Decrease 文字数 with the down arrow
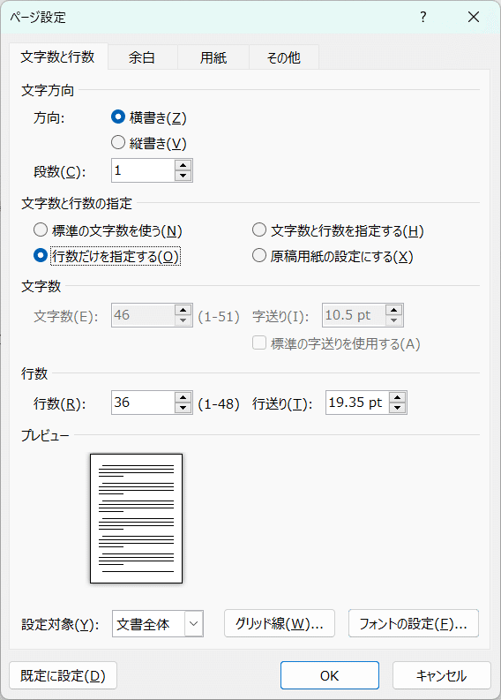The image size is (501, 700). tap(183, 320)
